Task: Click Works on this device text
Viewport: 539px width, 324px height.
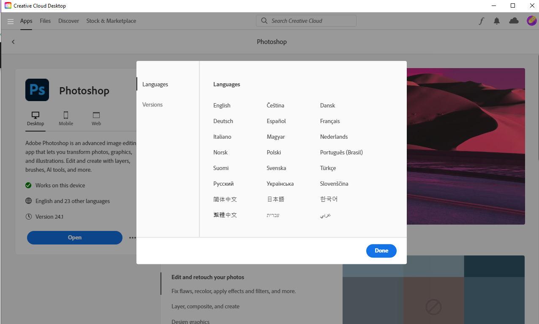Action: tap(60, 185)
